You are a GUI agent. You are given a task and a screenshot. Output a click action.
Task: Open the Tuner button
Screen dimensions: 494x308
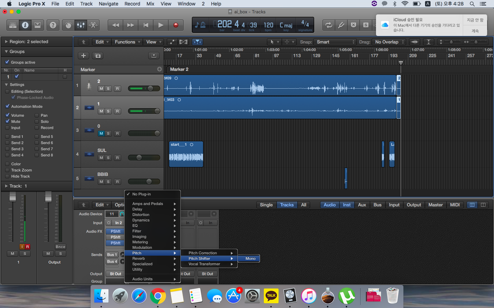point(341,25)
